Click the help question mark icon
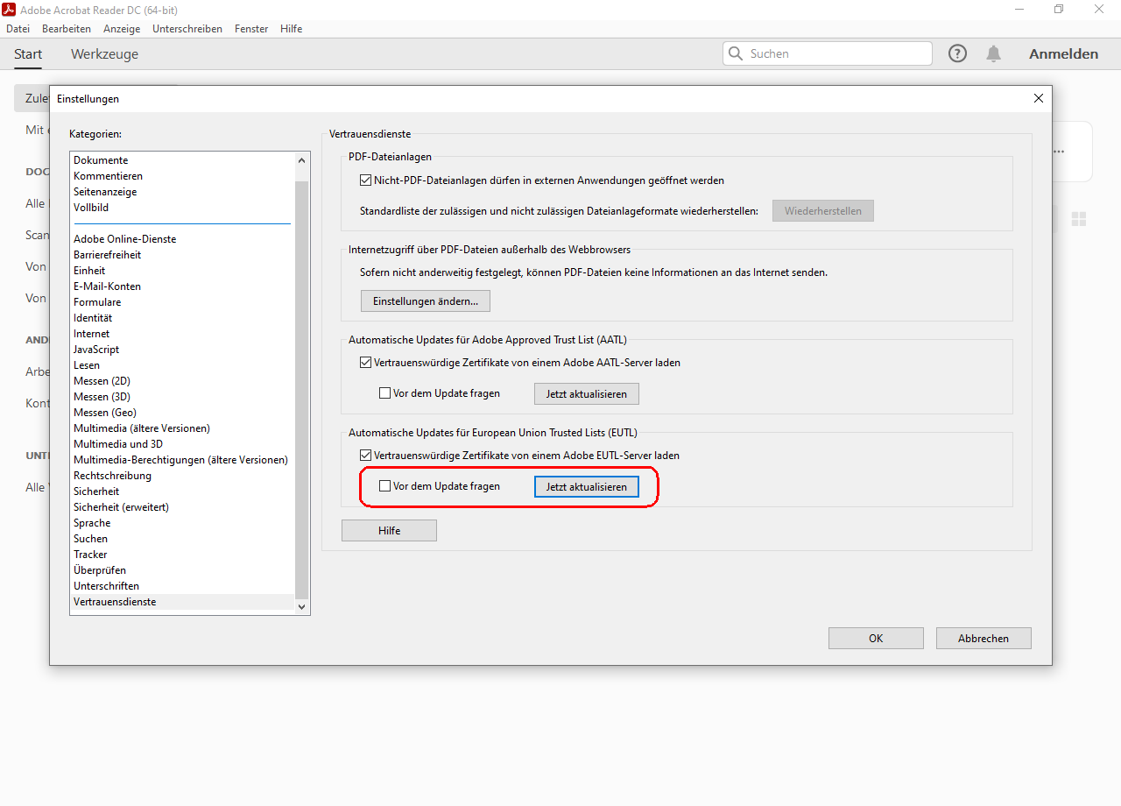The height and width of the screenshot is (806, 1121). tap(957, 53)
